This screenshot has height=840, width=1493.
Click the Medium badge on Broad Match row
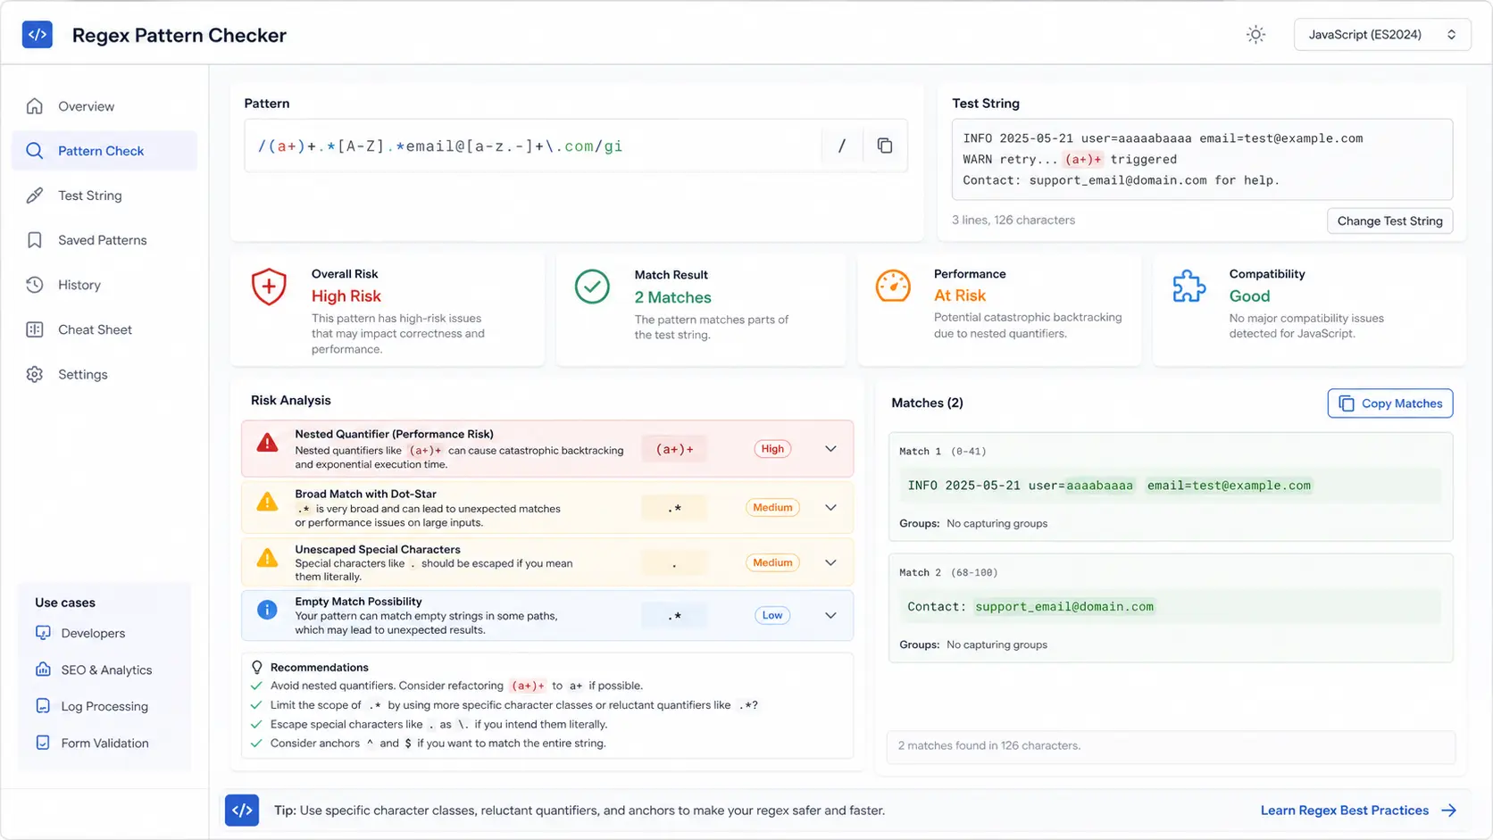[772, 507]
